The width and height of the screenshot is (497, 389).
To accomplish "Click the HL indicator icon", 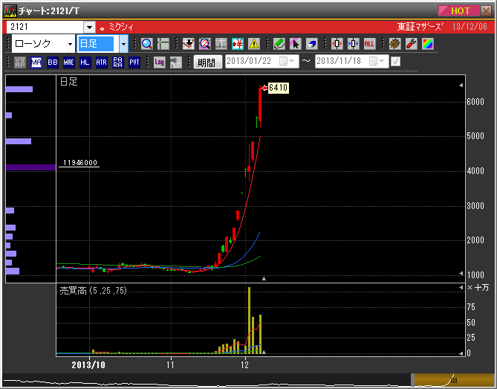I will [85, 62].
